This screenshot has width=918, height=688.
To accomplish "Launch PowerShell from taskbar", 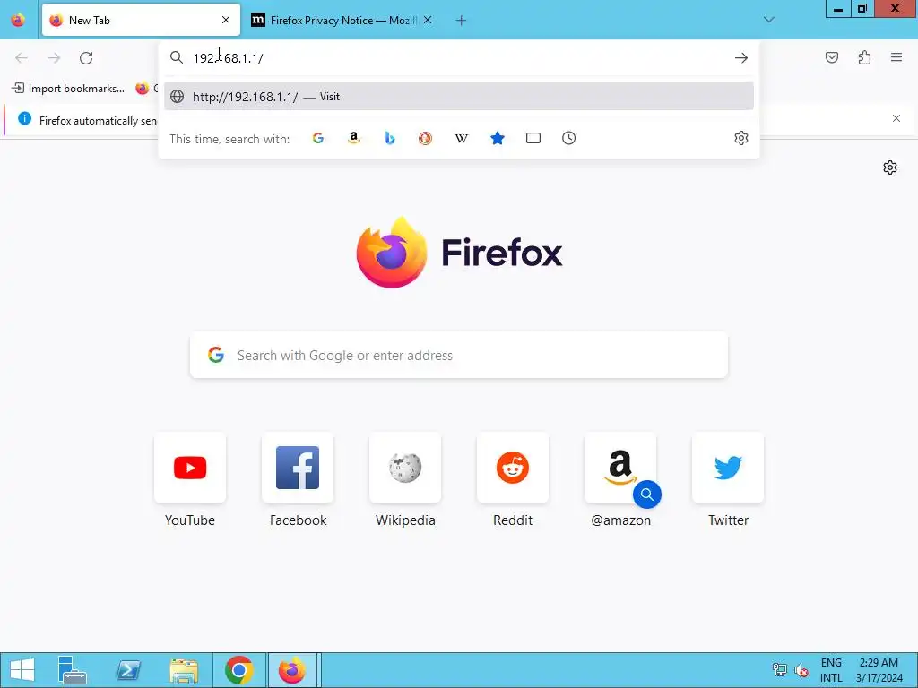I will pyautogui.click(x=128, y=670).
